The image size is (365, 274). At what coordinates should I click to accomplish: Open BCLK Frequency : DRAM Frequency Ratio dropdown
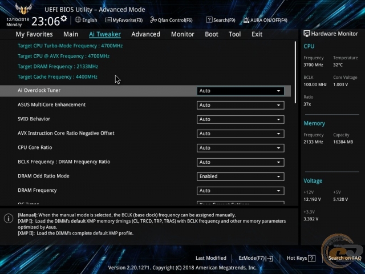click(x=240, y=162)
